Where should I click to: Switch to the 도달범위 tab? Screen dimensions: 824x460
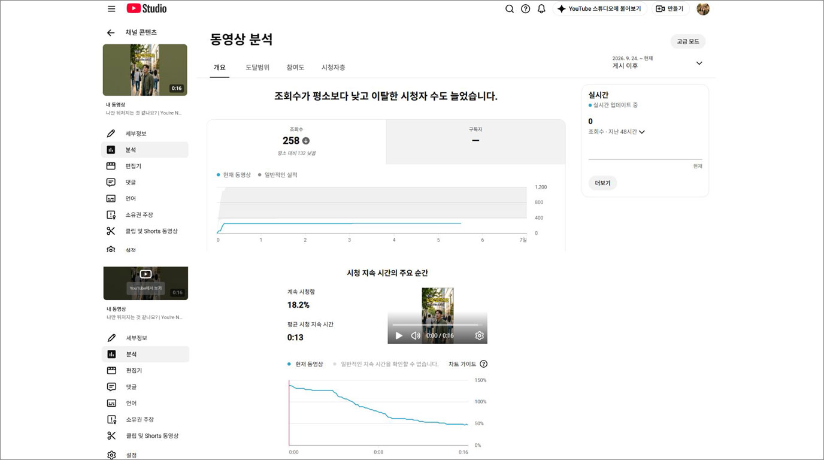pyautogui.click(x=257, y=67)
